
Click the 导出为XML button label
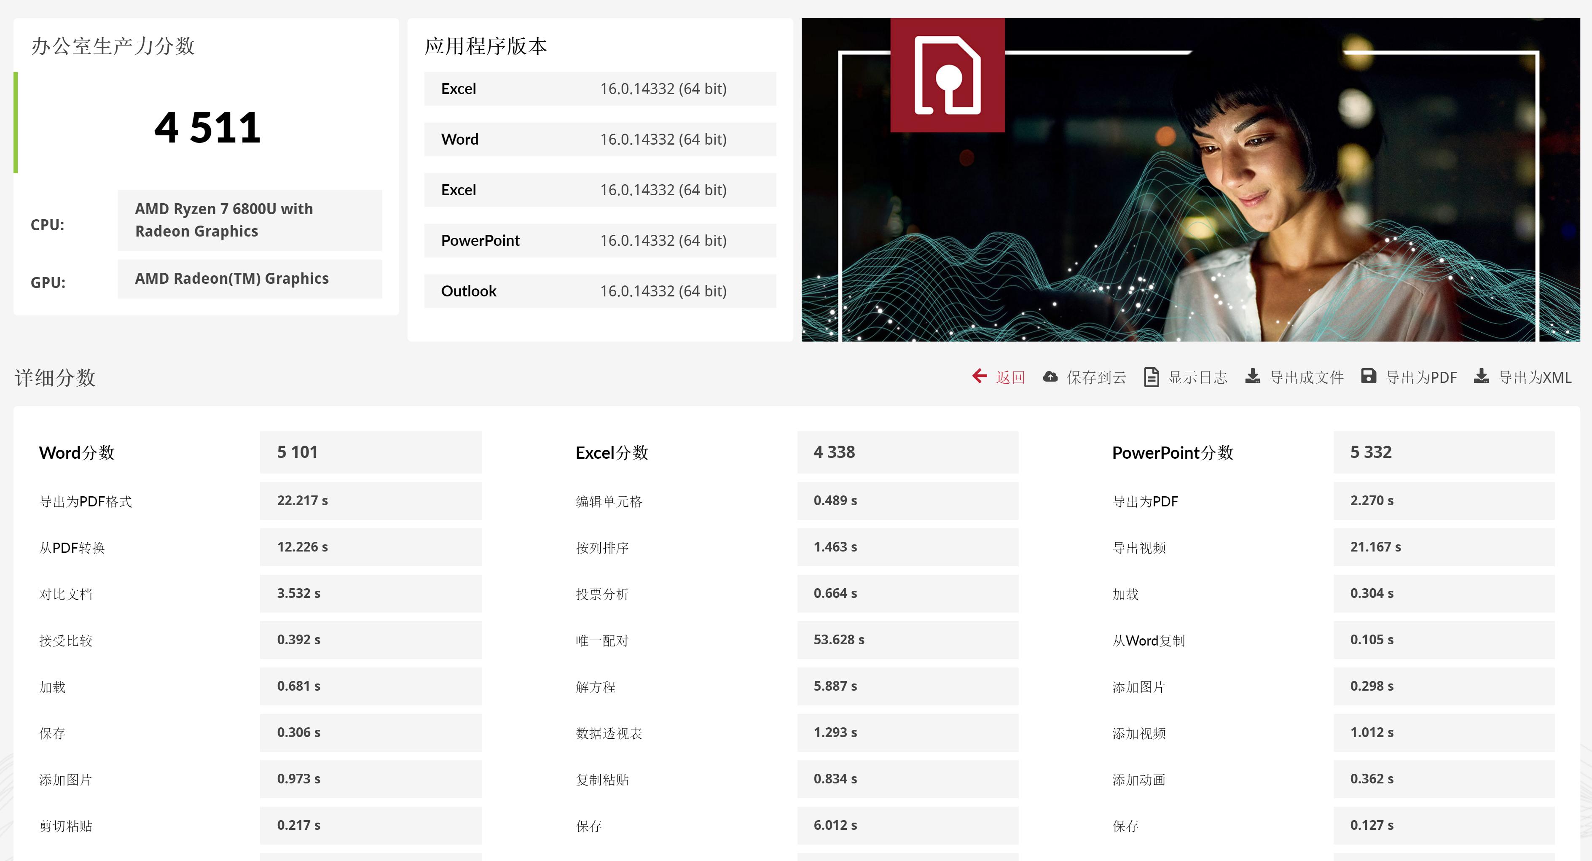pyautogui.click(x=1535, y=378)
